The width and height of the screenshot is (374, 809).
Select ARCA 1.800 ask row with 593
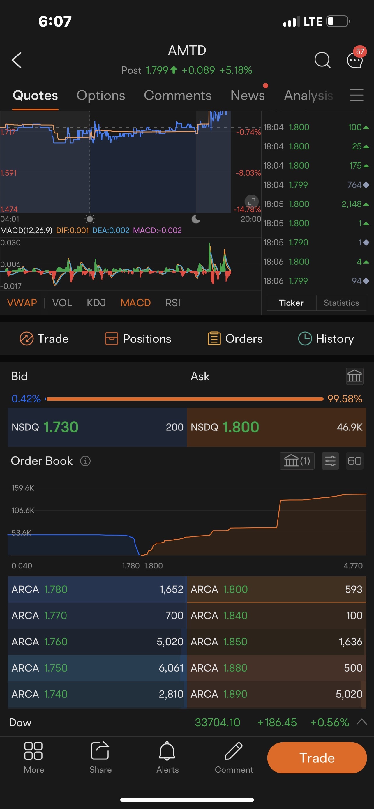tap(276, 589)
